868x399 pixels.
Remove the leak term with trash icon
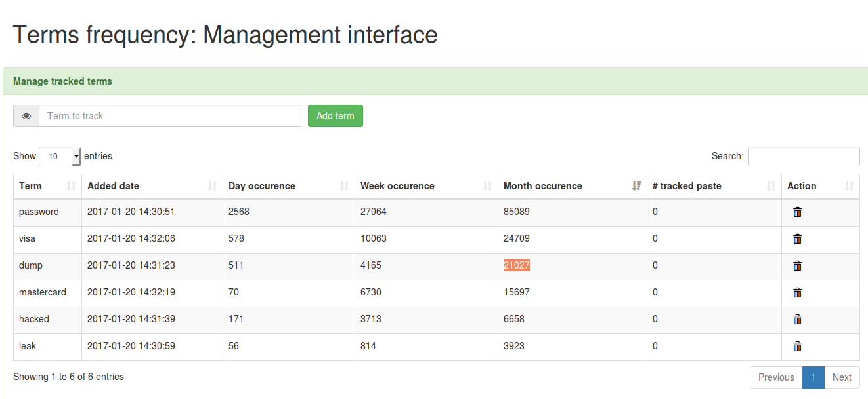coord(797,346)
